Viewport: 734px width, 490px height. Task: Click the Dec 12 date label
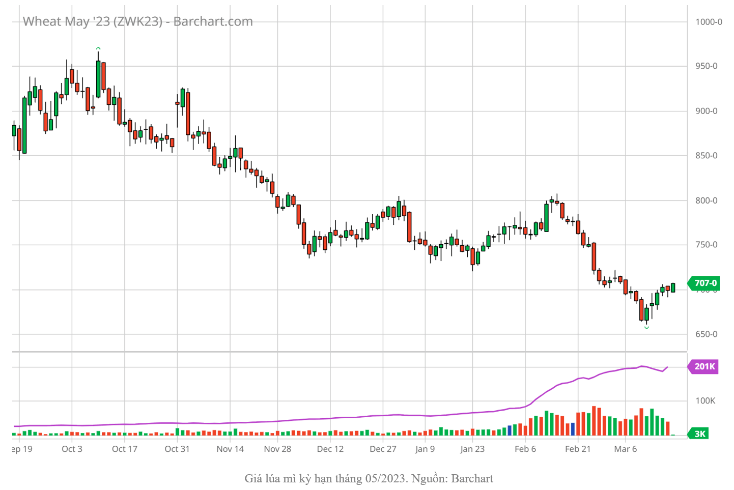pyautogui.click(x=330, y=449)
